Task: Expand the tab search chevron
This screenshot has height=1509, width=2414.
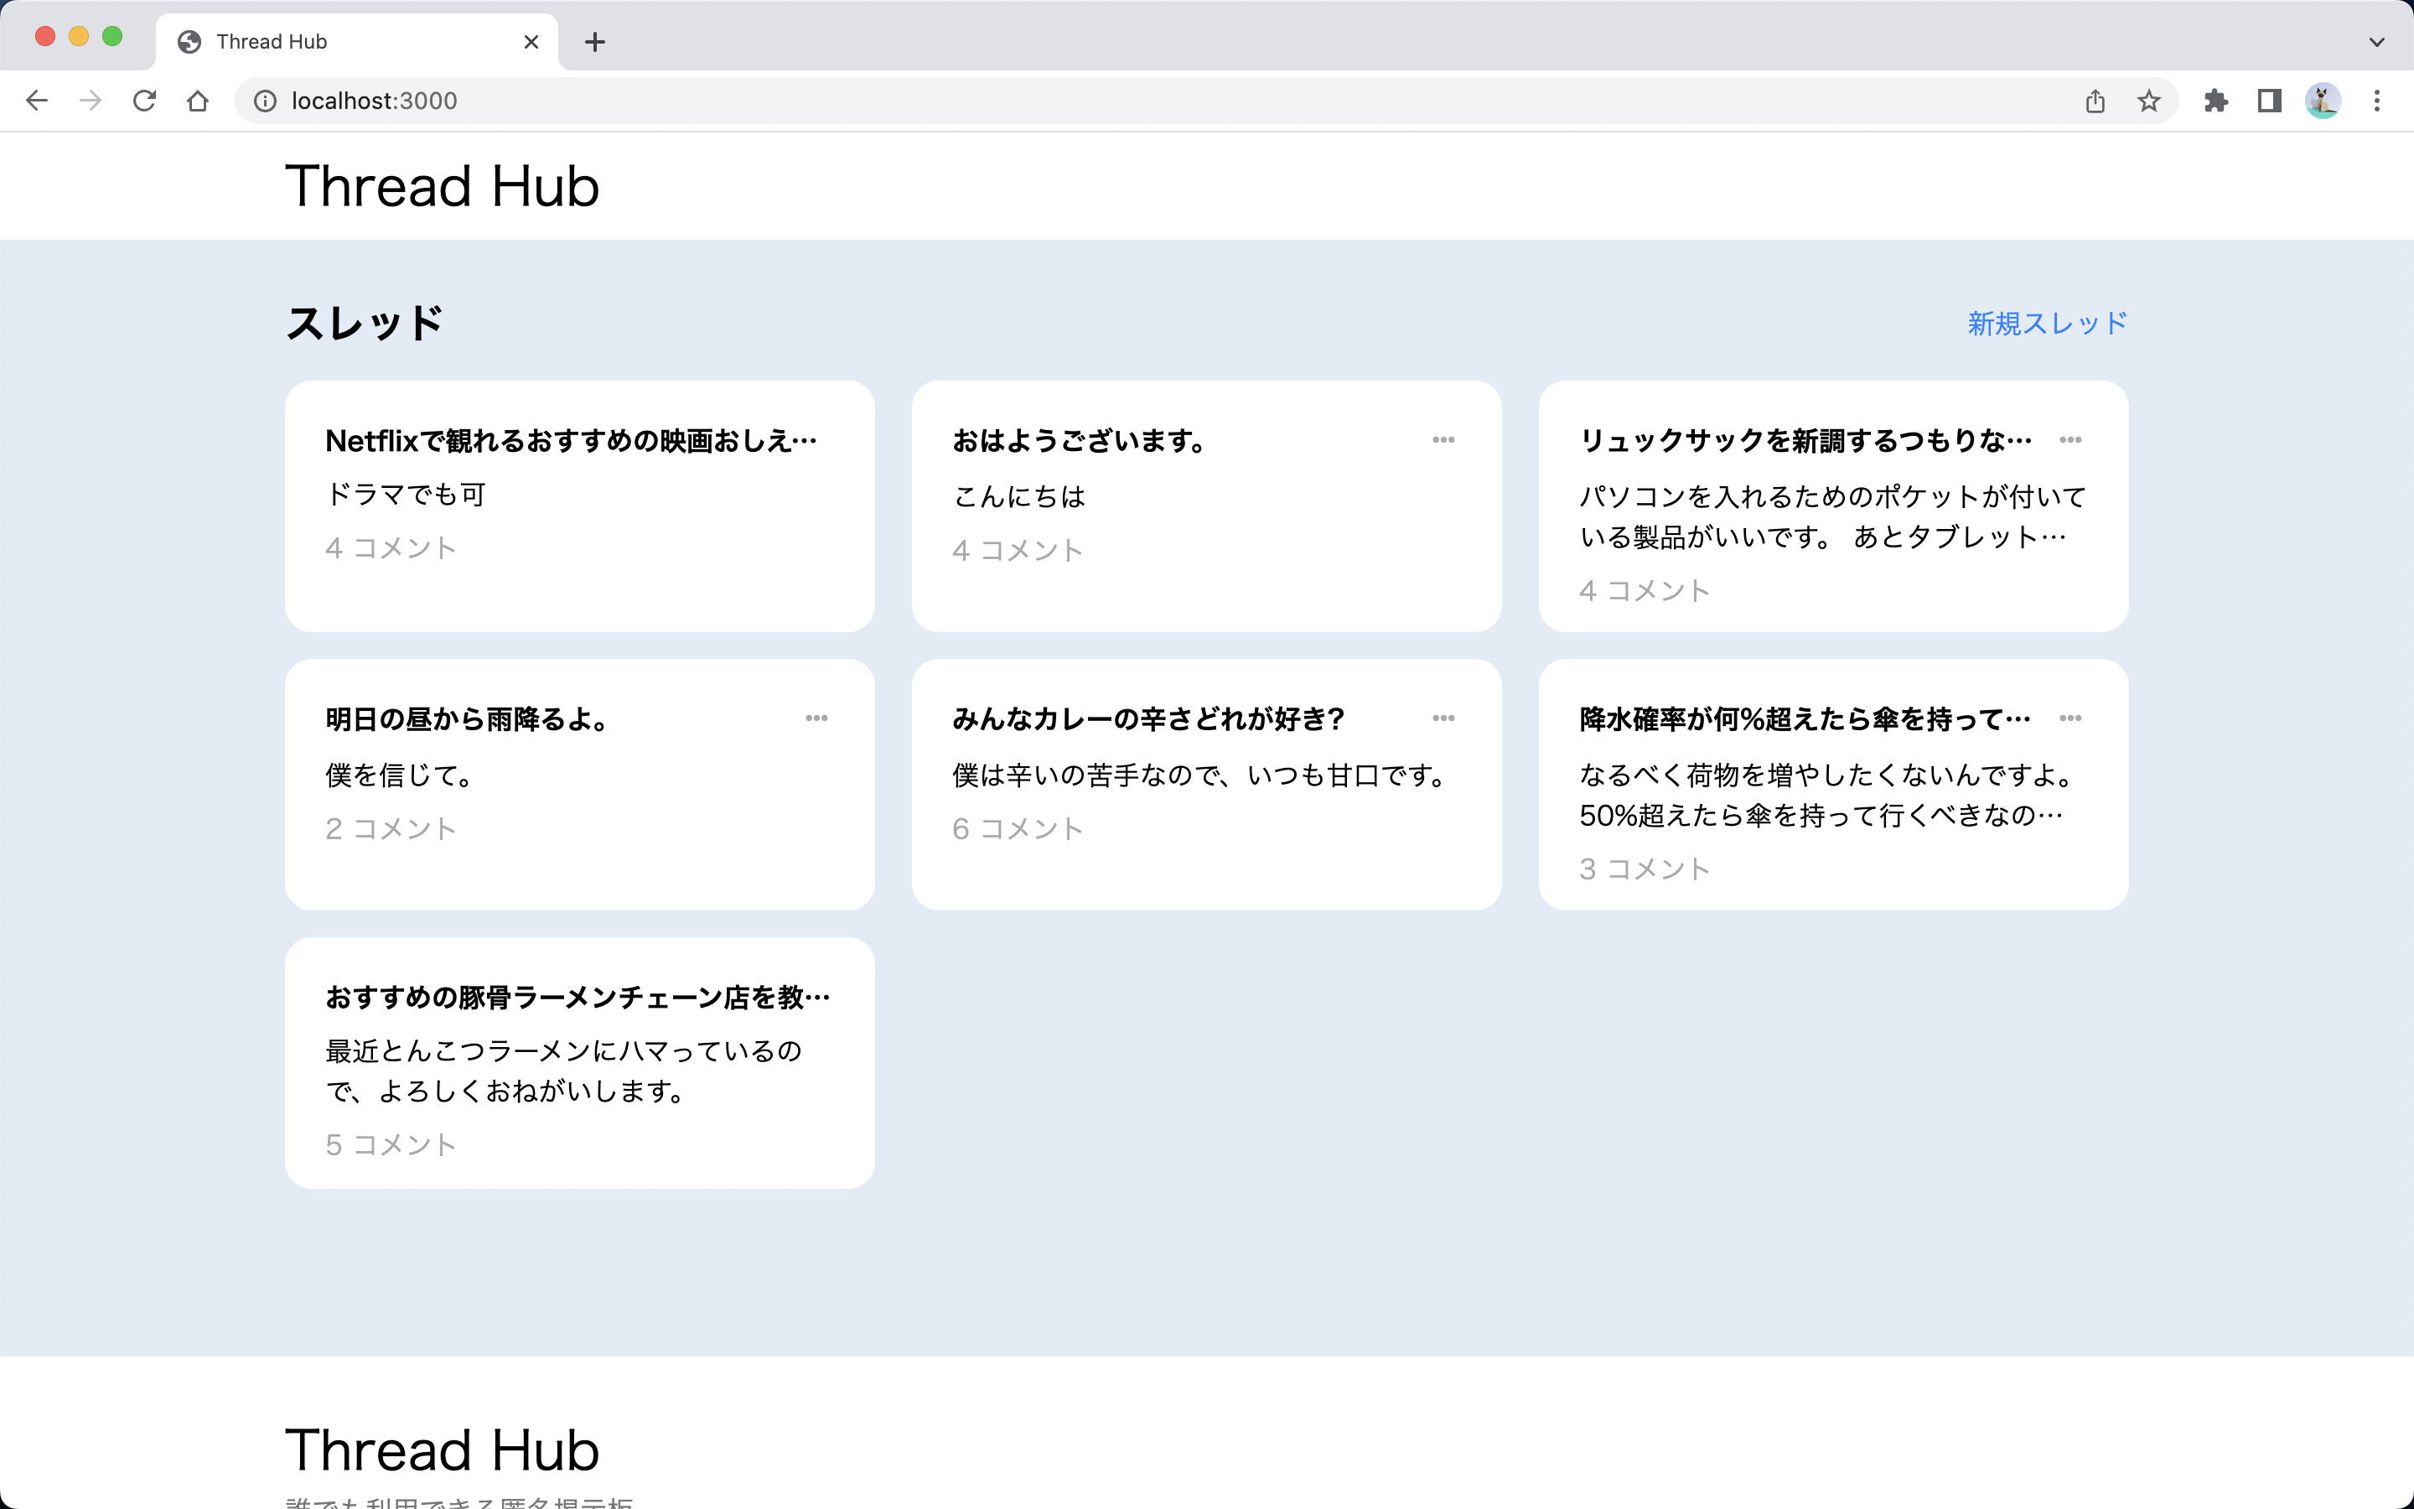Action: pos(2375,41)
